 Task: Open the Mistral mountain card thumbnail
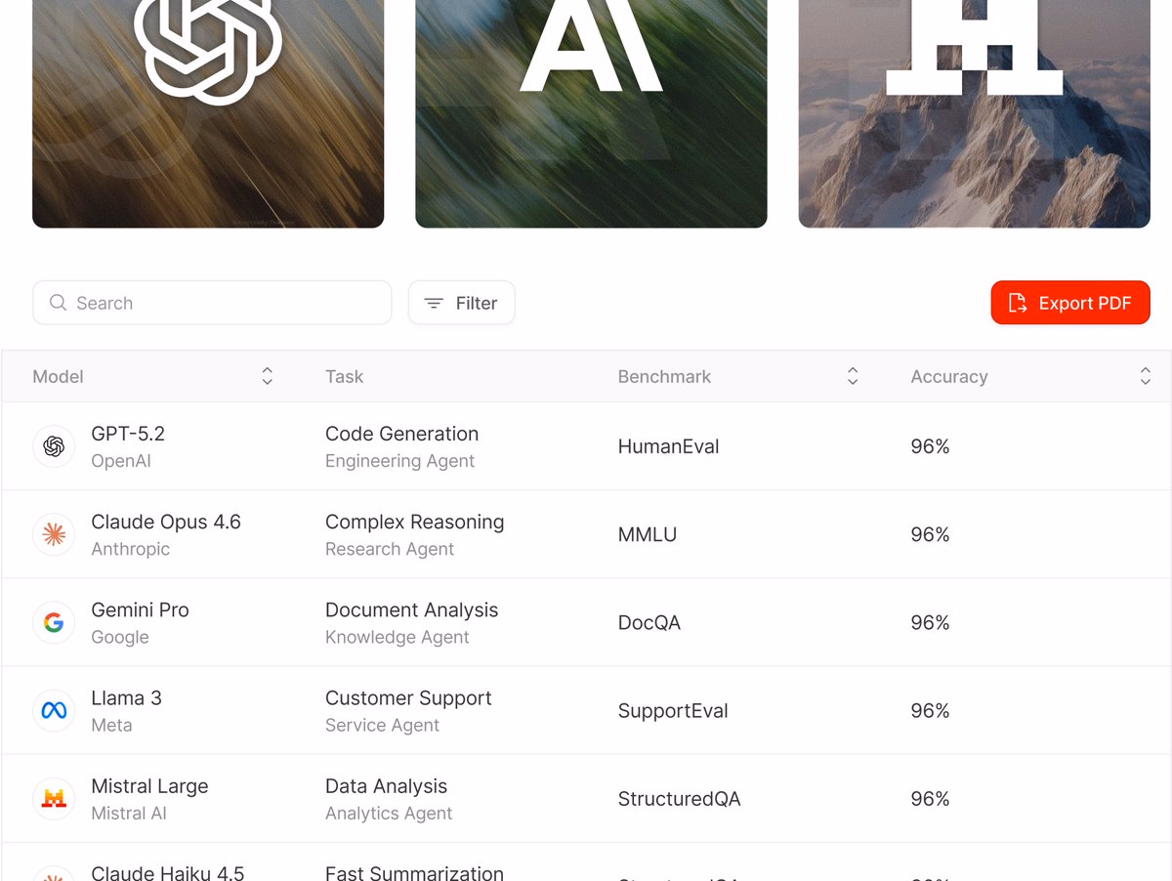(x=974, y=113)
